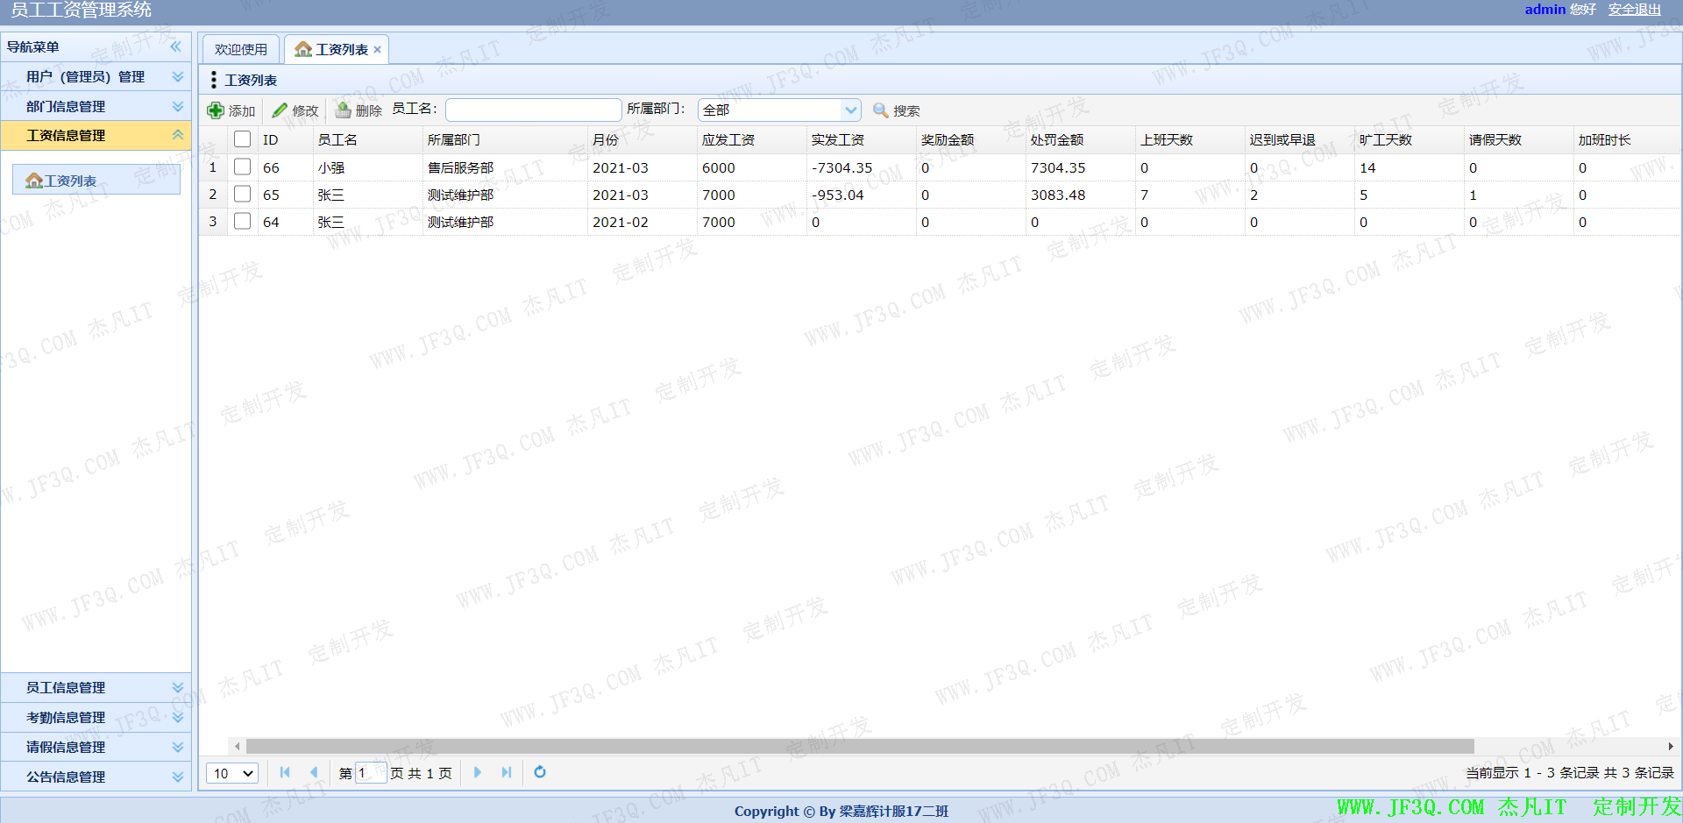This screenshot has height=823, width=1683.
Task: Select the checkbox for row ID 65
Action: [x=243, y=194]
